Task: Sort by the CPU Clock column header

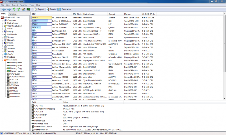Action: (x=77, y=14)
